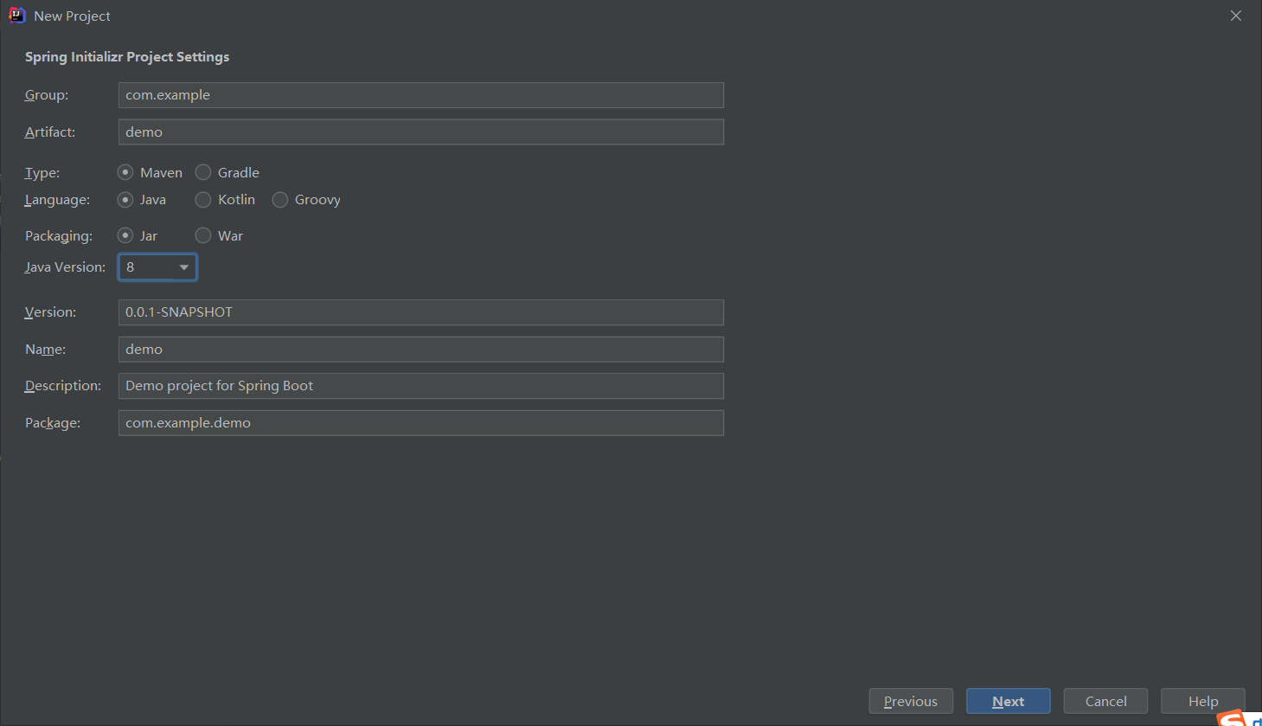The height and width of the screenshot is (726, 1262).
Task: Click the Artifact label
Action: 50,132
